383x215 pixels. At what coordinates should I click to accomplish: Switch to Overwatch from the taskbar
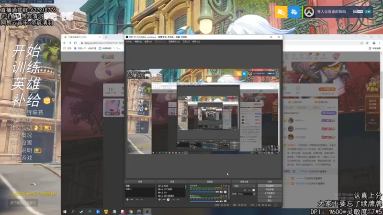pos(139,212)
